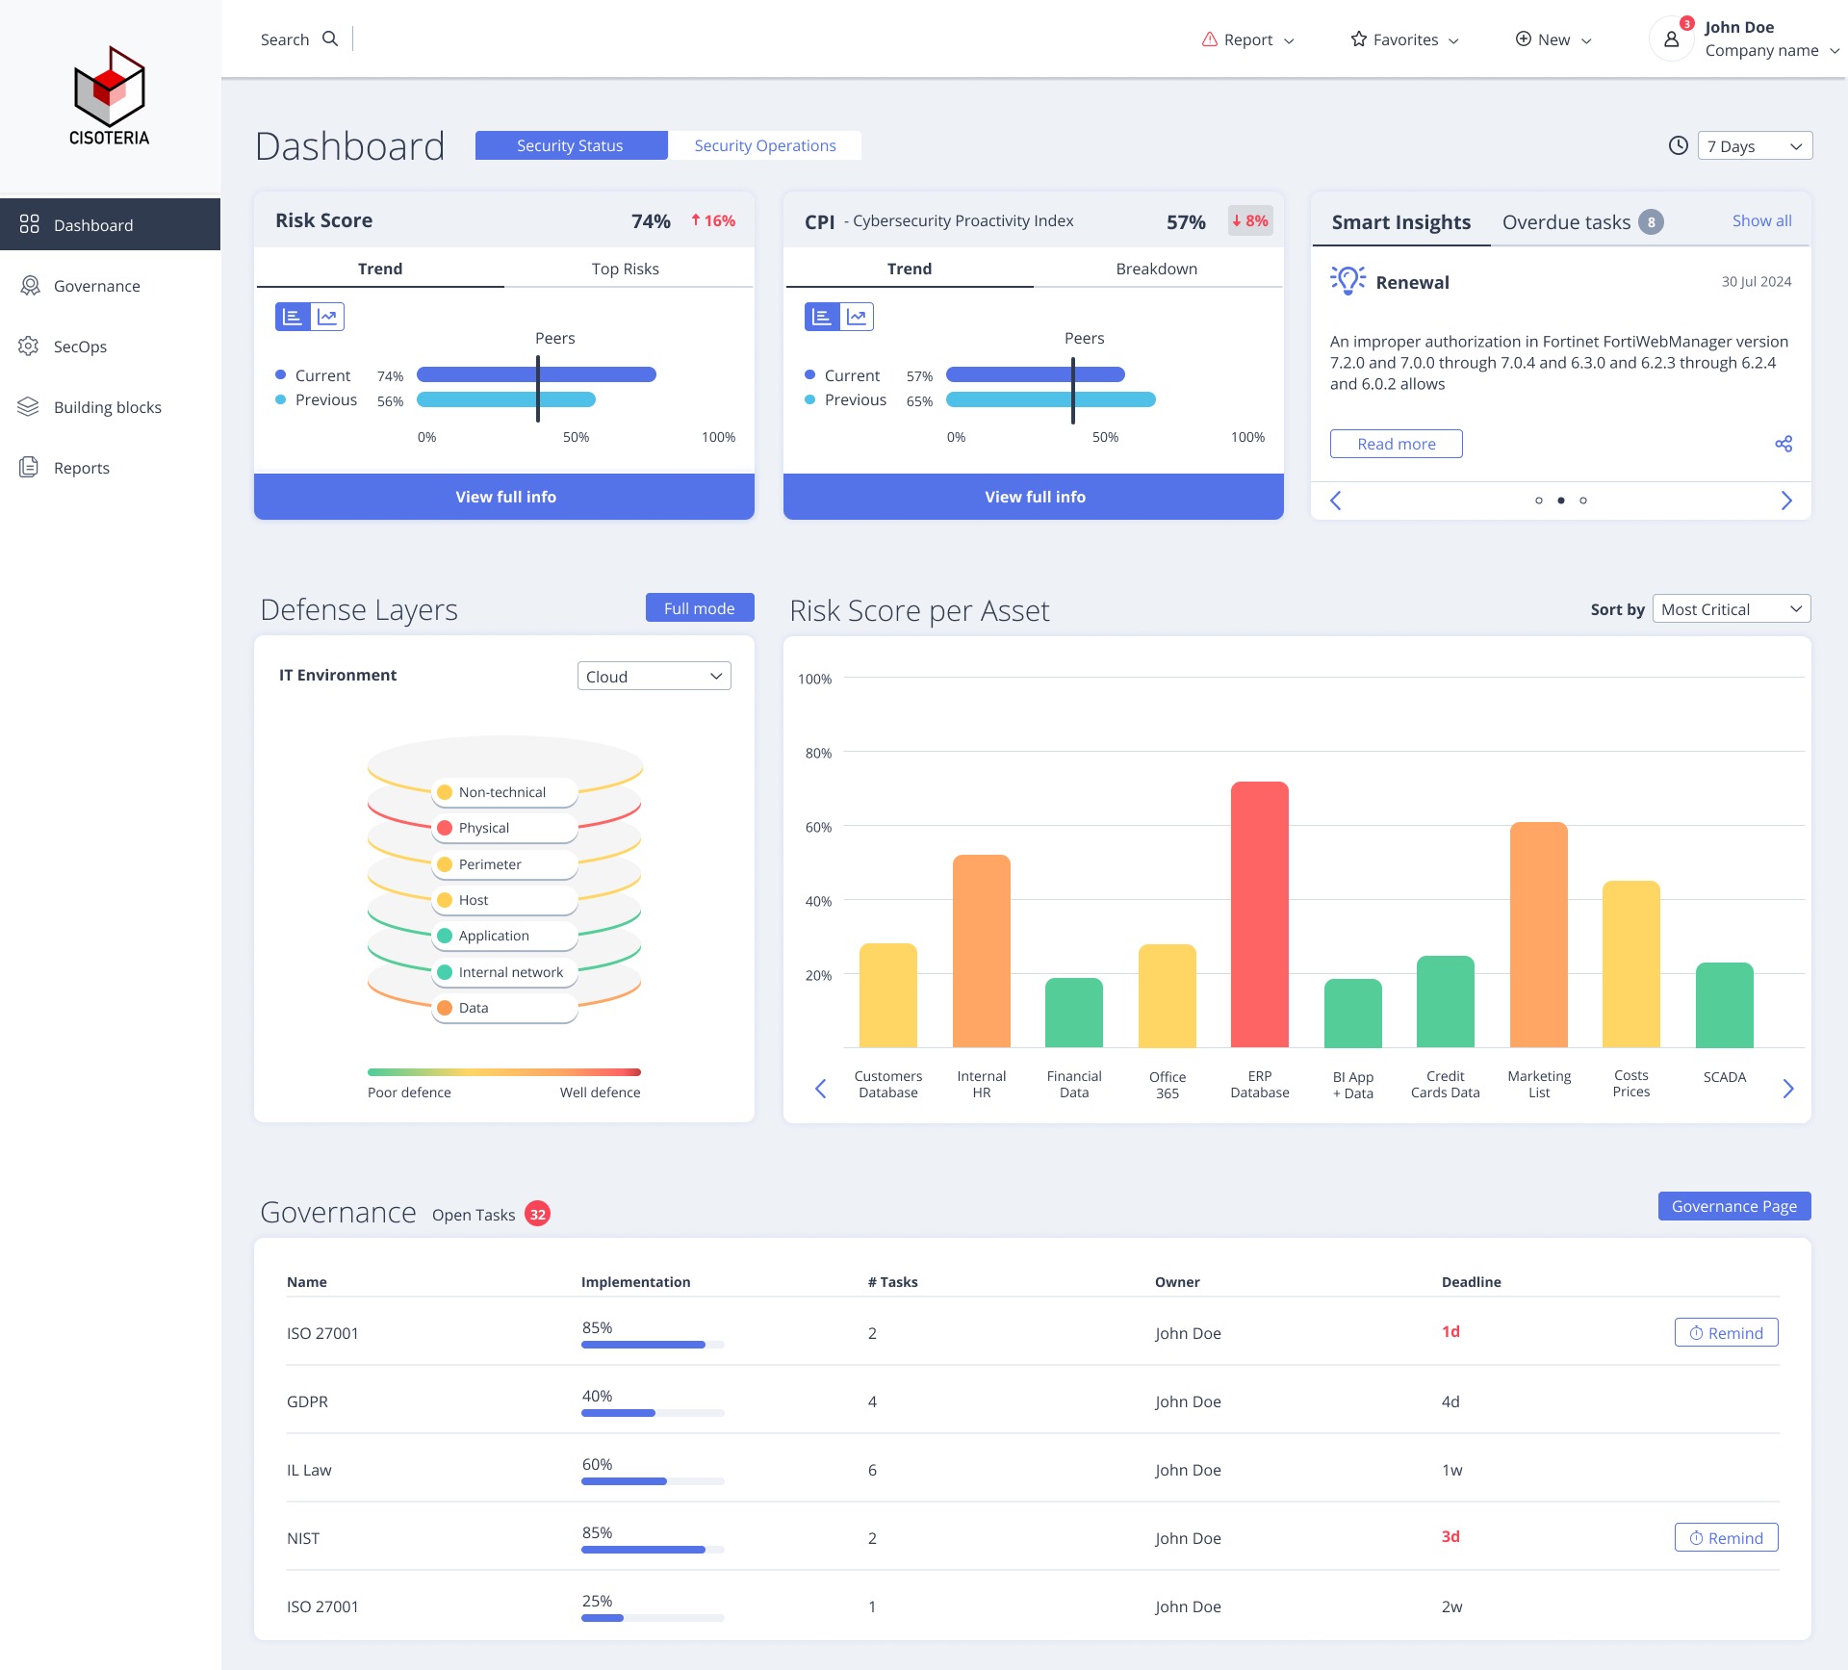Click the Marketing List orange bar
The image size is (1848, 1670).
click(x=1538, y=935)
